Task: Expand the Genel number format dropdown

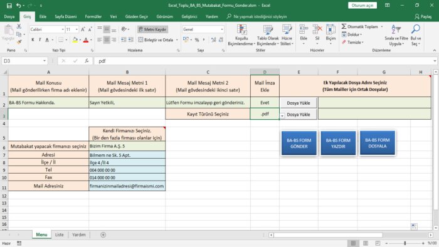Action: [x=222, y=29]
